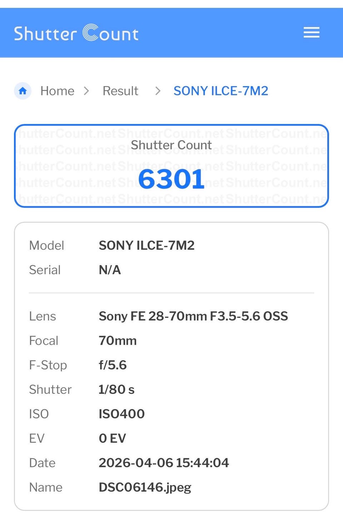Click the Shutter Count box heading
The image size is (343, 521).
pyautogui.click(x=171, y=145)
